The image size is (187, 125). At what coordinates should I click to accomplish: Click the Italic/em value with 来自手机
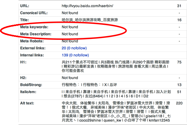pos(116,94)
